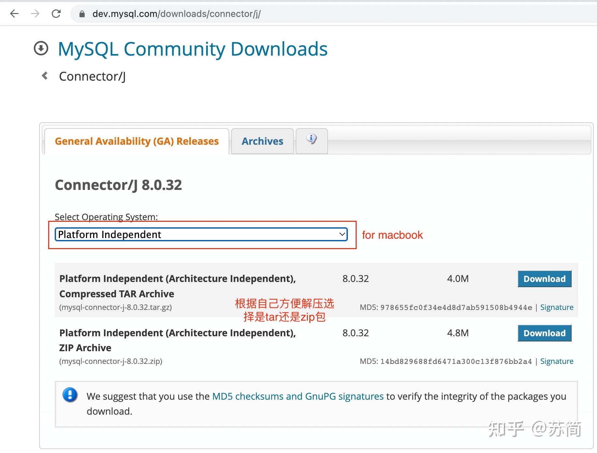
Task: Open the information bubble icon tab
Action: 312,140
